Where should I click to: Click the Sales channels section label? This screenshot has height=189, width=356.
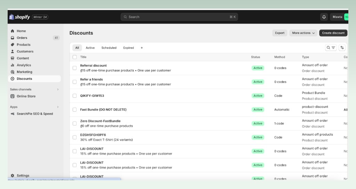pos(21,89)
